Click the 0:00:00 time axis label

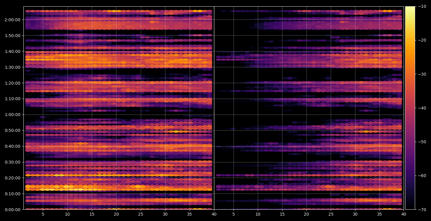click(x=12, y=209)
